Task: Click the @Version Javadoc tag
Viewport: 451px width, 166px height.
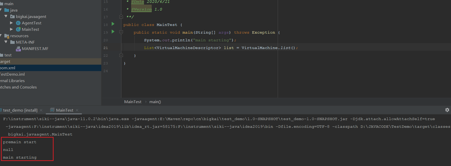Action: [141, 9]
